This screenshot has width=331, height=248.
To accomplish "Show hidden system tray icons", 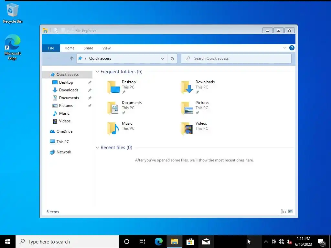I will click(266, 242).
